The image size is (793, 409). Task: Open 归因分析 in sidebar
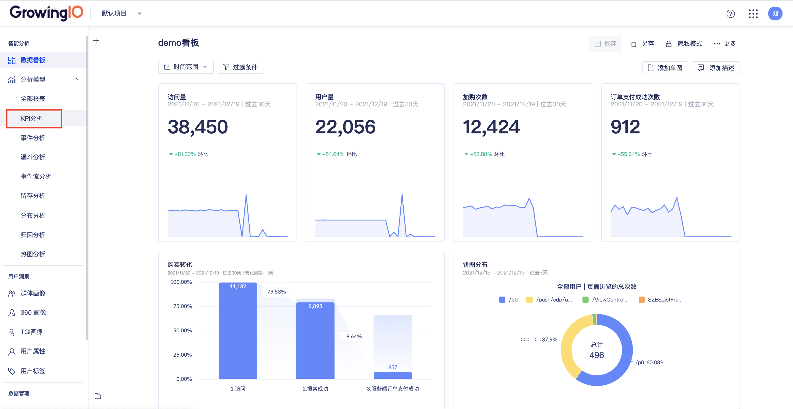click(33, 235)
